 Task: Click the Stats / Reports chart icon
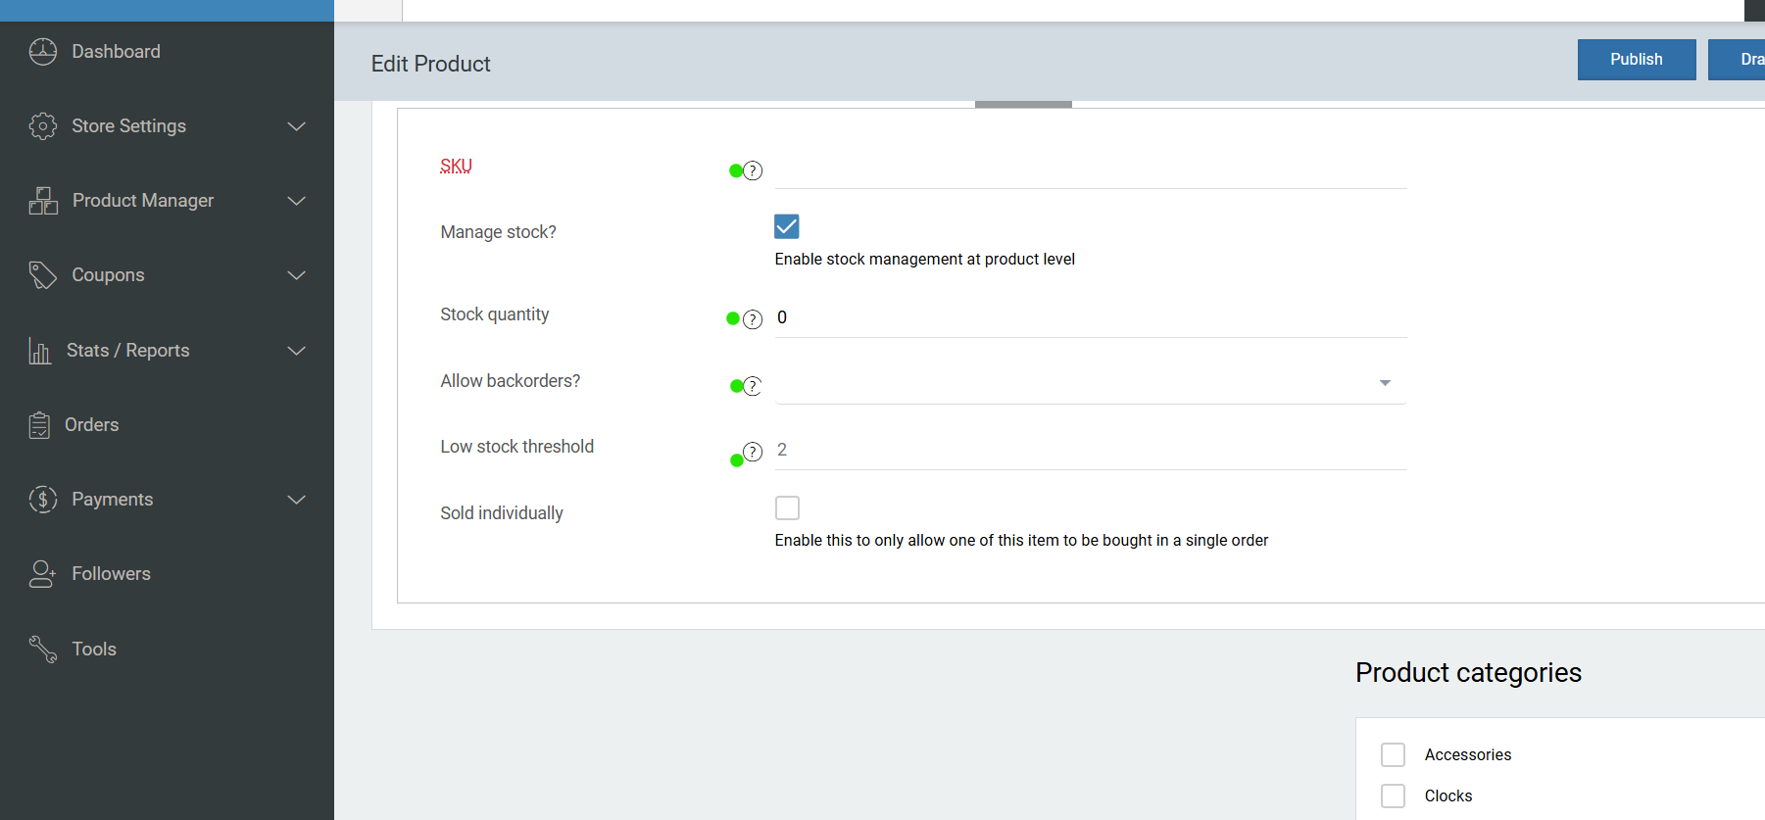point(40,351)
